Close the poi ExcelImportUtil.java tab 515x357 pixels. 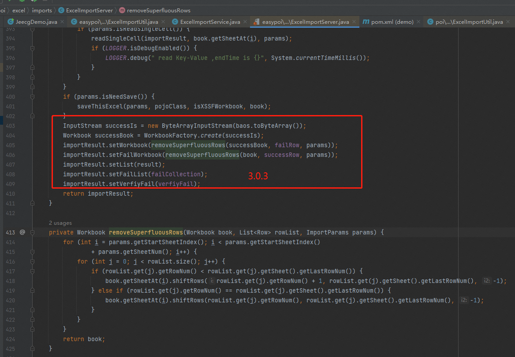pyautogui.click(x=508, y=22)
